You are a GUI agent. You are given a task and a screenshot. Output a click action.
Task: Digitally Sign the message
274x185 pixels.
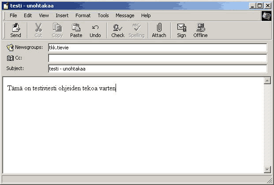(x=181, y=30)
